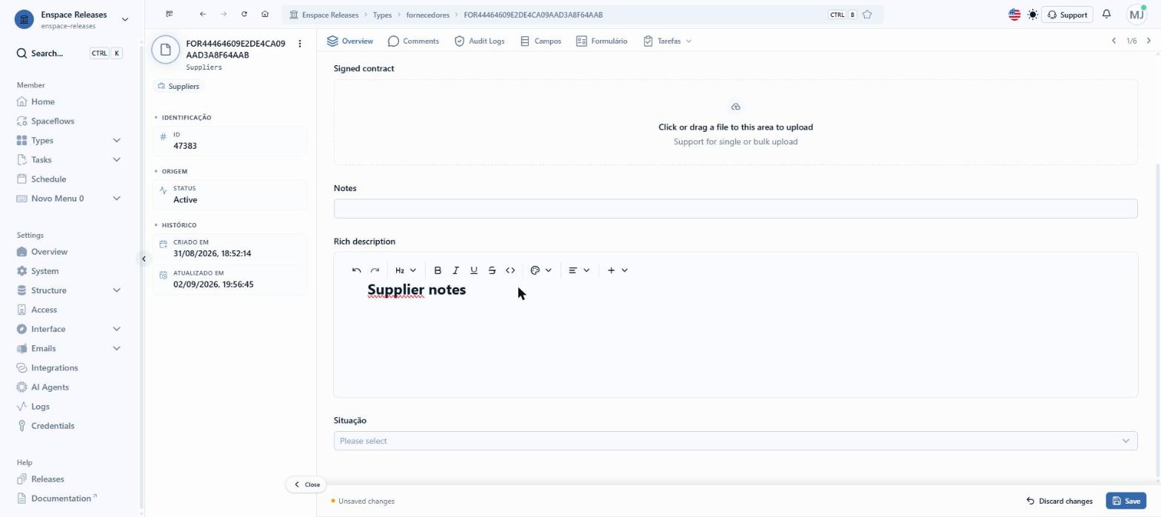1161x517 pixels.
Task: Redo edit in rich description toolbar
Action: point(375,270)
